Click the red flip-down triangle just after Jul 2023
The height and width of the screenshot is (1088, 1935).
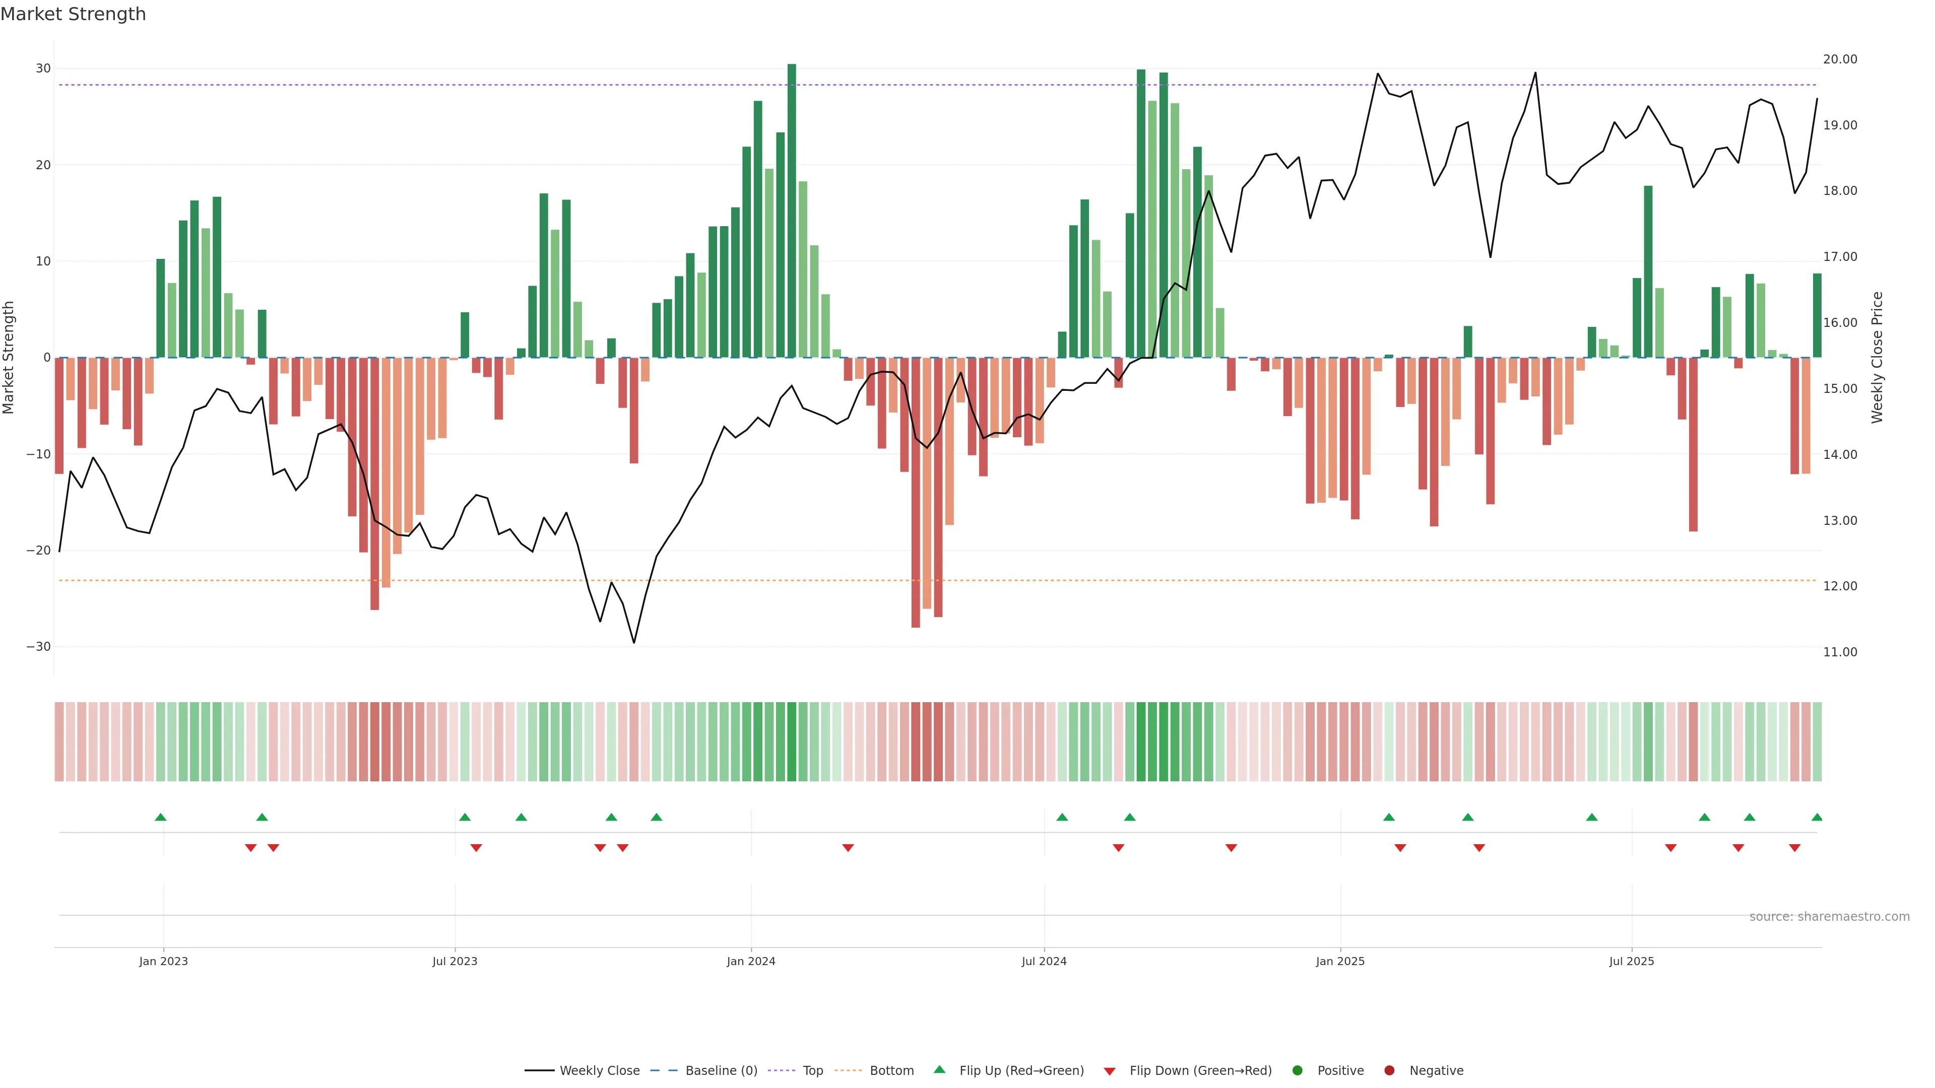(476, 848)
